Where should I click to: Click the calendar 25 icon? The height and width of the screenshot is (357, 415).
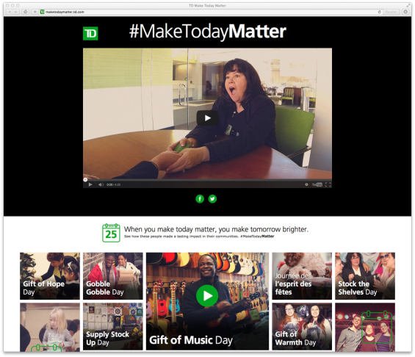coord(111,233)
